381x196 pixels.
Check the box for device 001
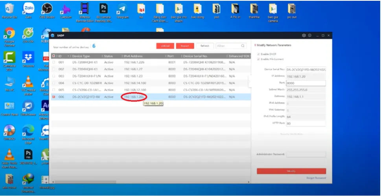click(x=54, y=62)
